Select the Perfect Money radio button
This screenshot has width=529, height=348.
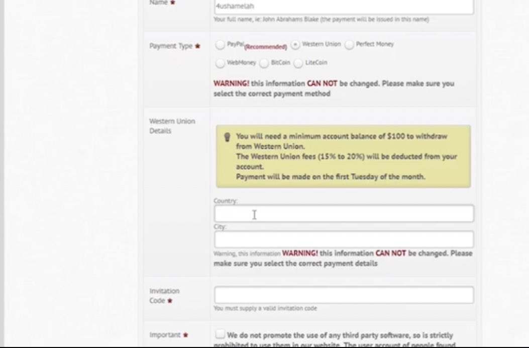[349, 45]
